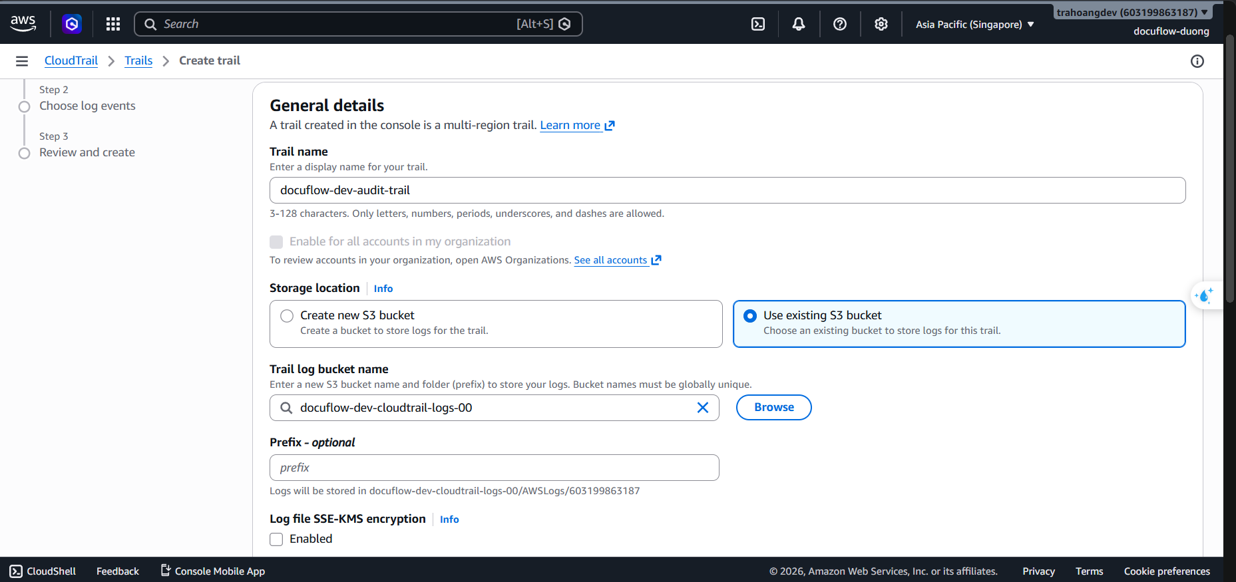The height and width of the screenshot is (582, 1236).
Task: Toggle the side navigation hamburger menu
Action: pos(22,61)
